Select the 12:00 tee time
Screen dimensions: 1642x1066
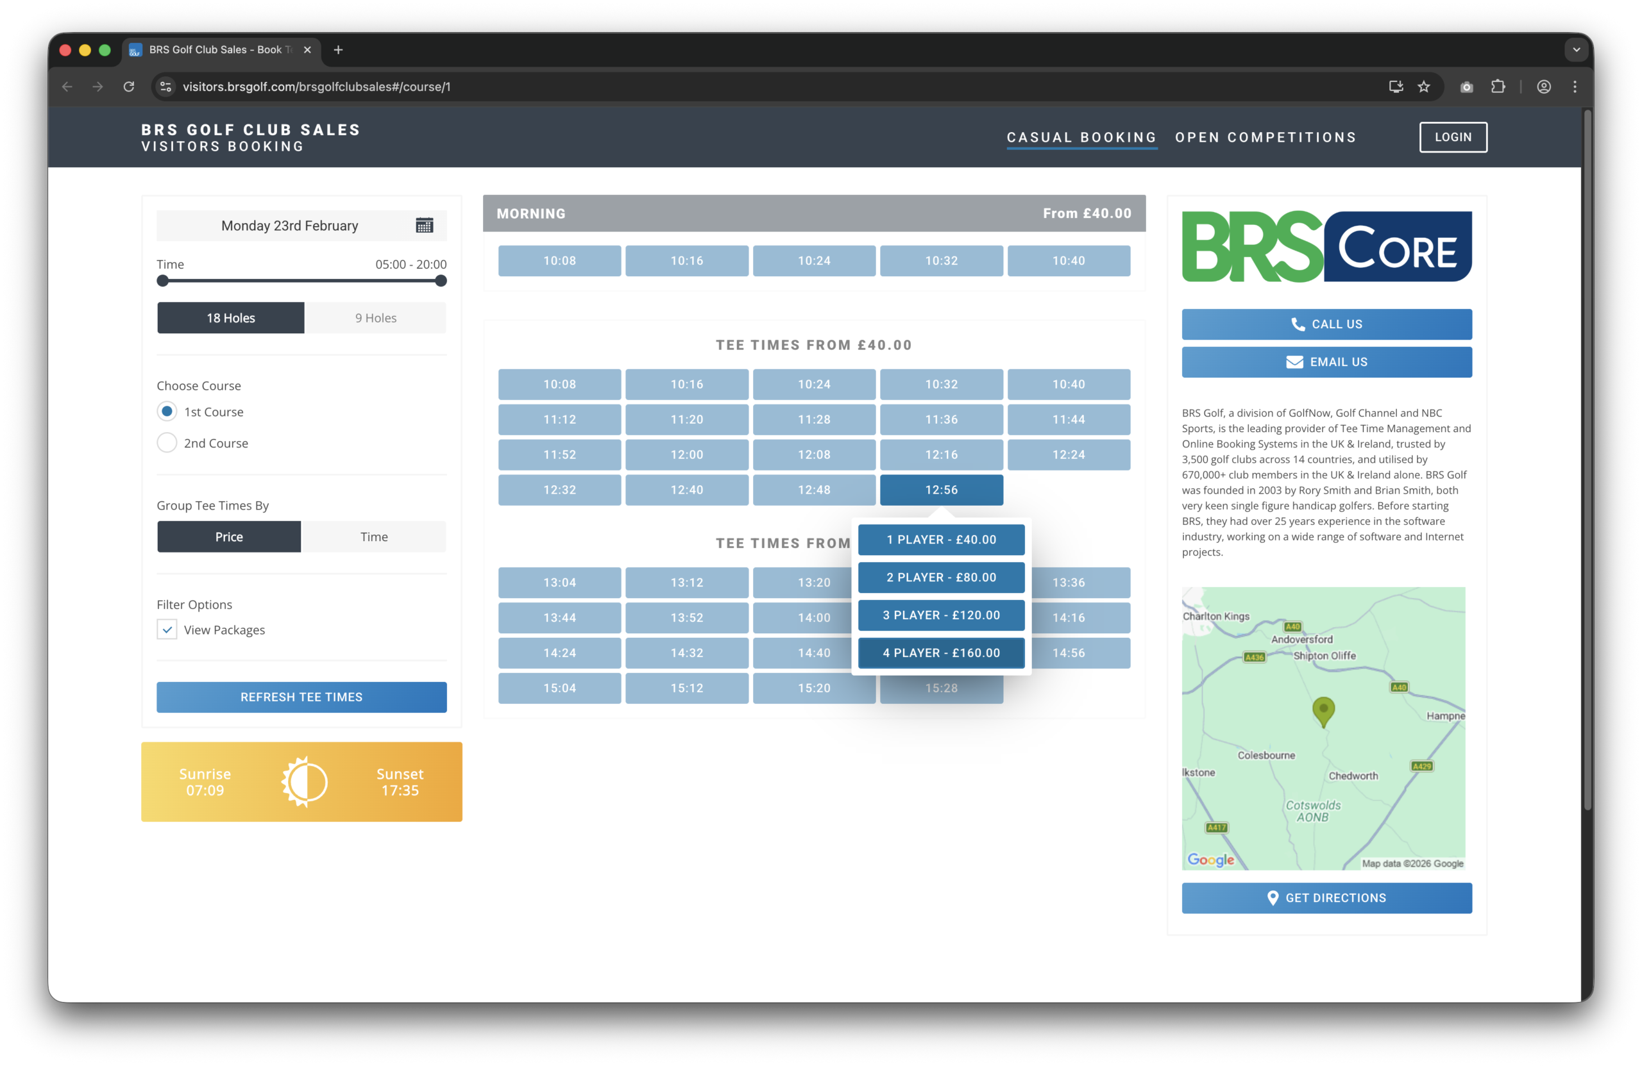pyautogui.click(x=686, y=454)
